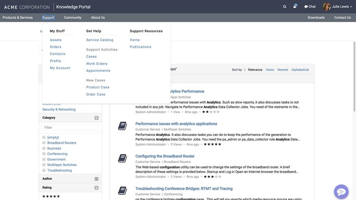
Task: Open Home under Support Resources
Action: (x=135, y=40)
